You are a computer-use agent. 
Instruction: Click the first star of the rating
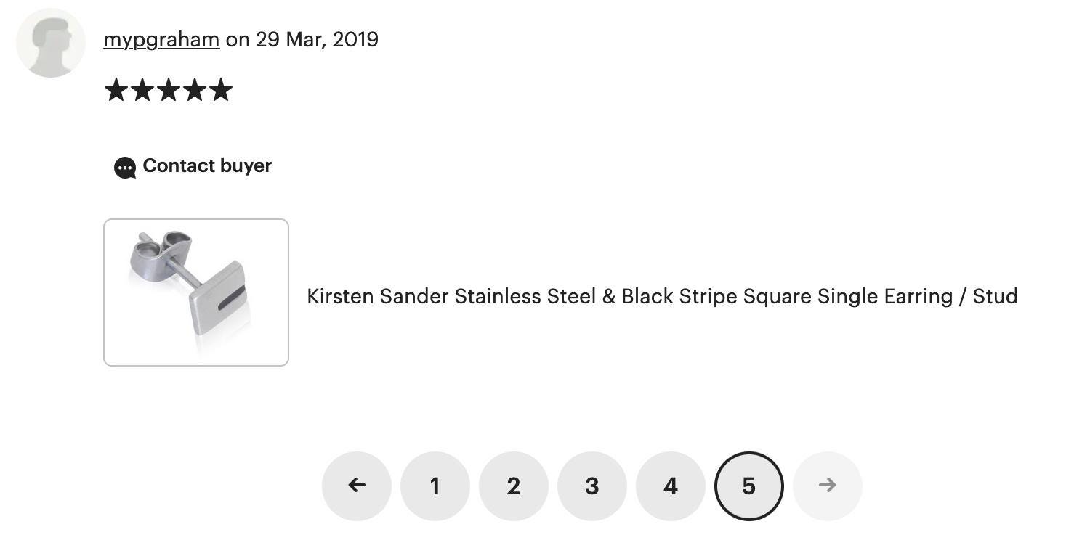(116, 91)
